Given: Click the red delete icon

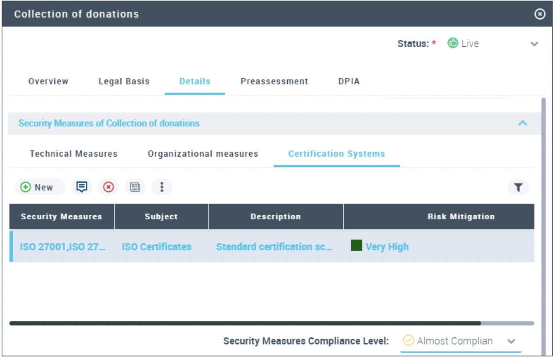Looking at the screenshot, I should click(x=108, y=187).
